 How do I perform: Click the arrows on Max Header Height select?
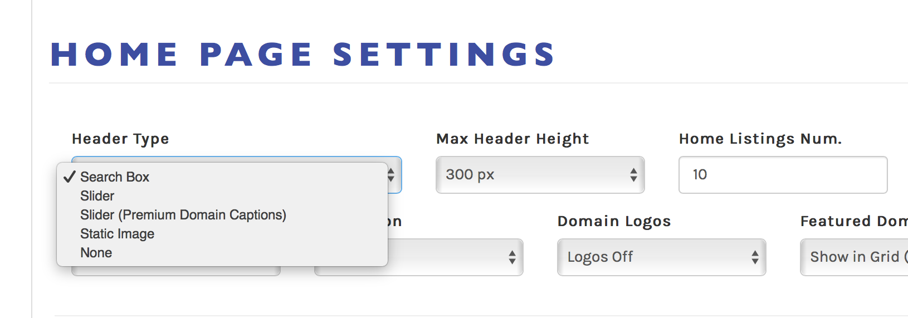[633, 175]
